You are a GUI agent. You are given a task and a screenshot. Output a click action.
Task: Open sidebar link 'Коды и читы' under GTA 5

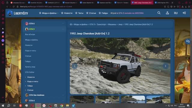pyautogui.click(x=31, y=51)
